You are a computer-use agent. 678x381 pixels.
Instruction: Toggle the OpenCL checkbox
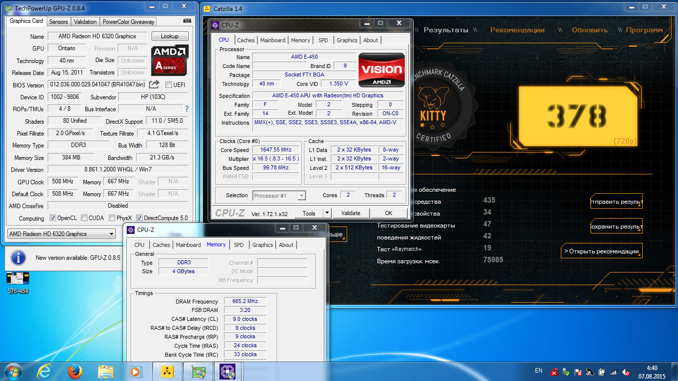click(53, 218)
